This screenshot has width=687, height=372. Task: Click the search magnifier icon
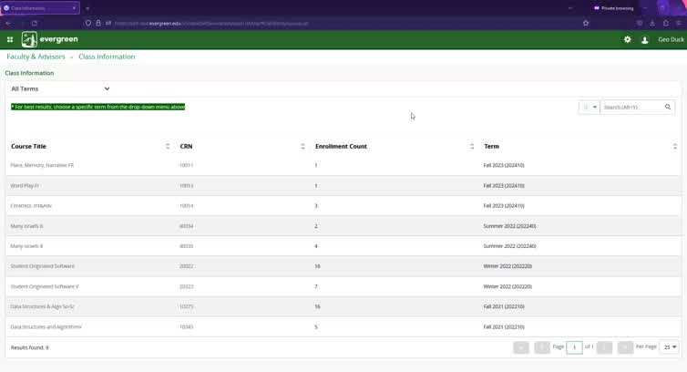pos(668,108)
